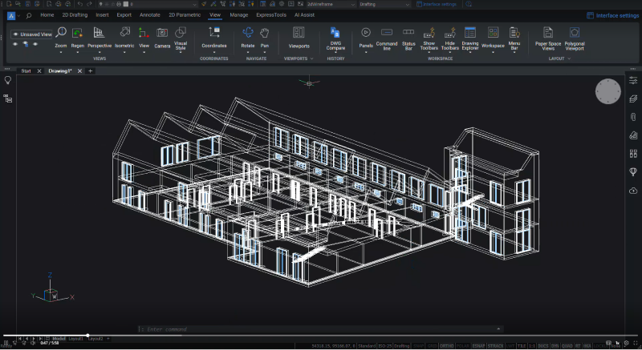Launch DWG Compare
Viewport: 642px width, 350px height.
tap(335, 32)
